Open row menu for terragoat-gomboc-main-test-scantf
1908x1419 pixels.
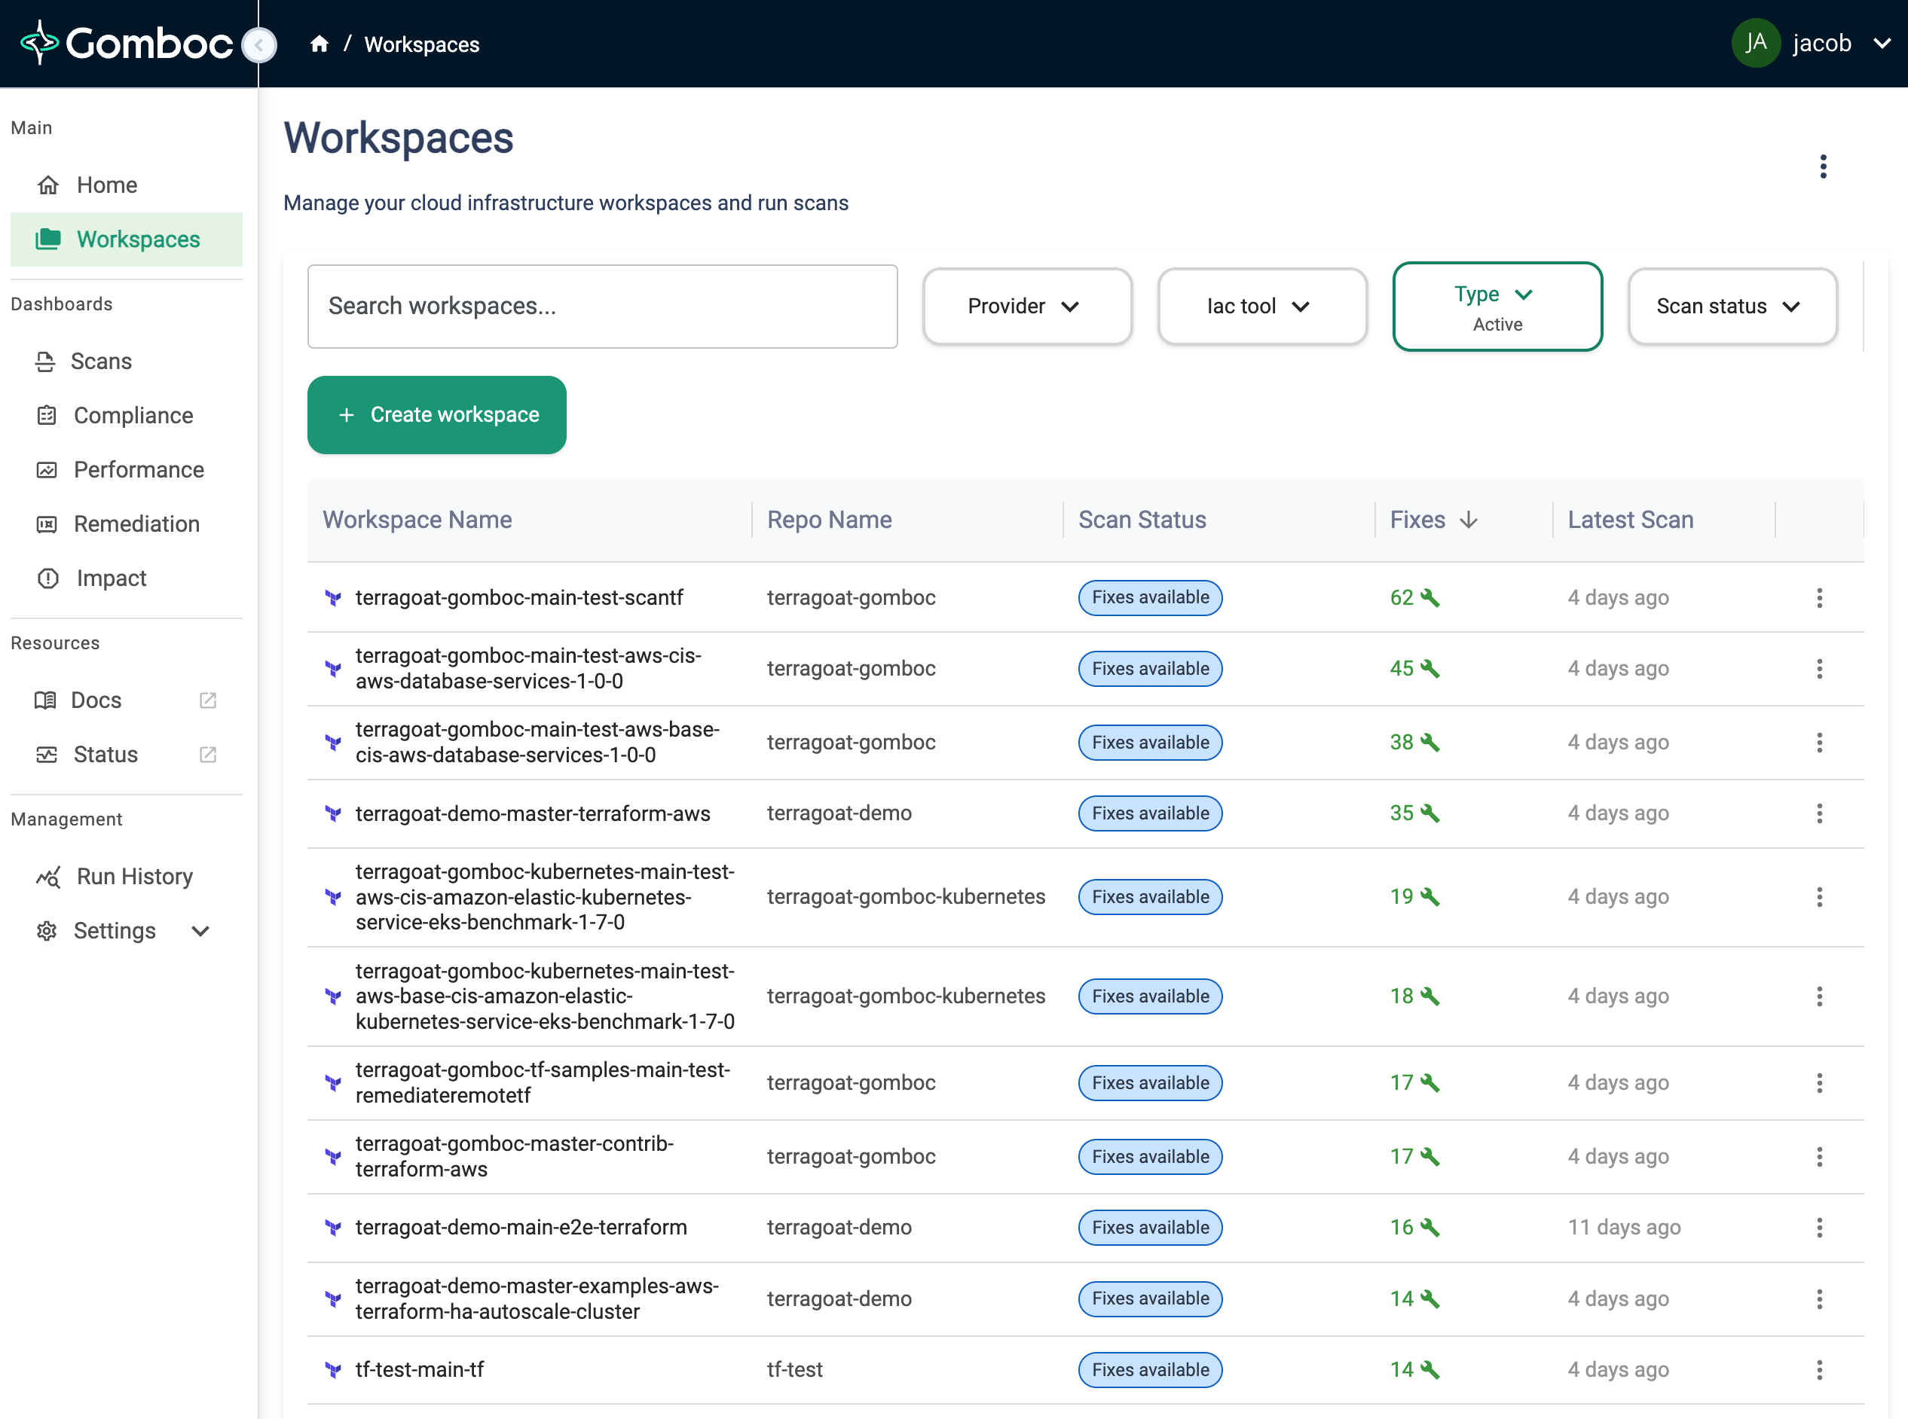coord(1818,598)
